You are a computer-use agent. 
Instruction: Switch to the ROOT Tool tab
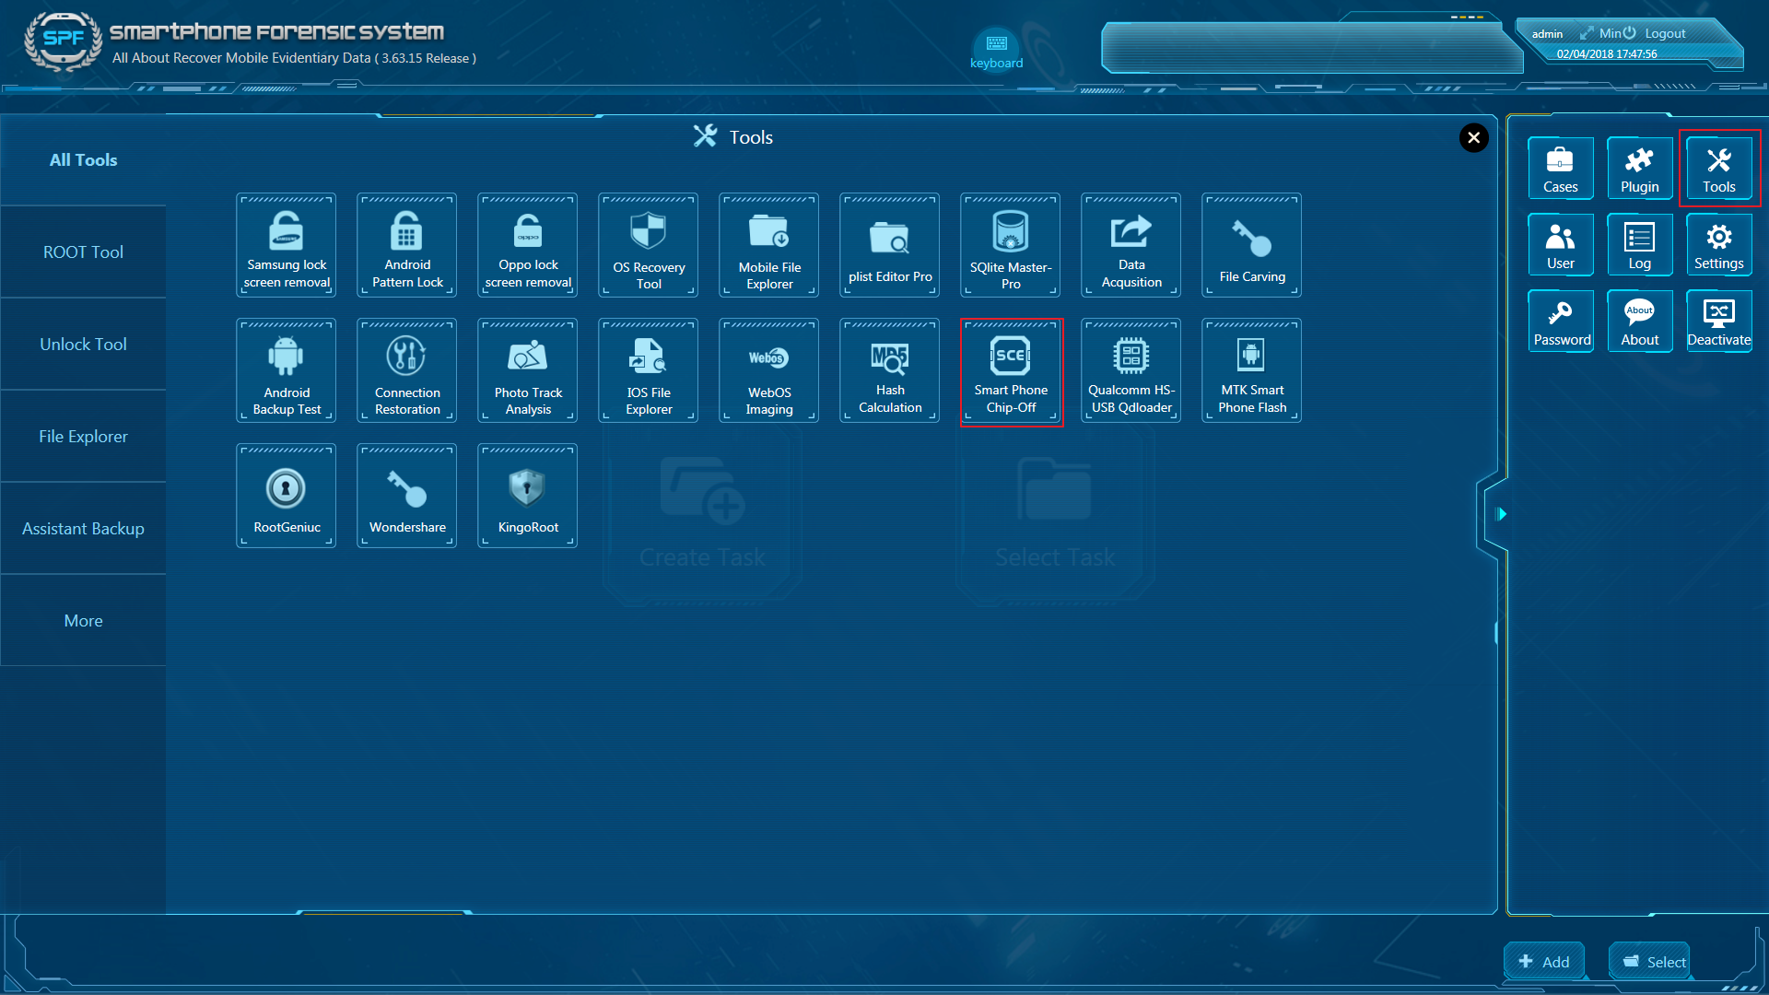[x=83, y=252]
